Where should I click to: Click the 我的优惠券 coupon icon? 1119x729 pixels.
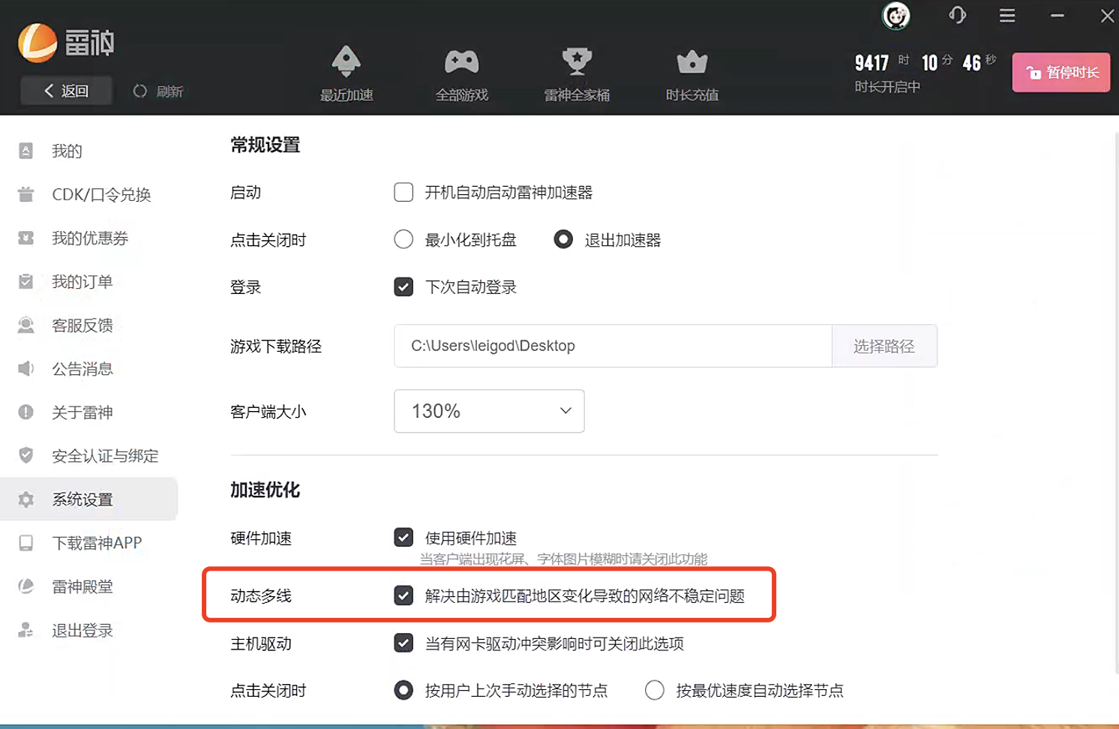click(25, 238)
